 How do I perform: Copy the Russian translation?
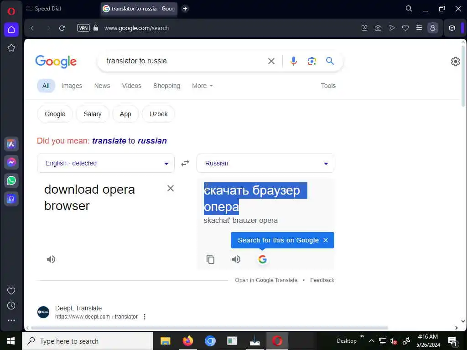coord(211,259)
